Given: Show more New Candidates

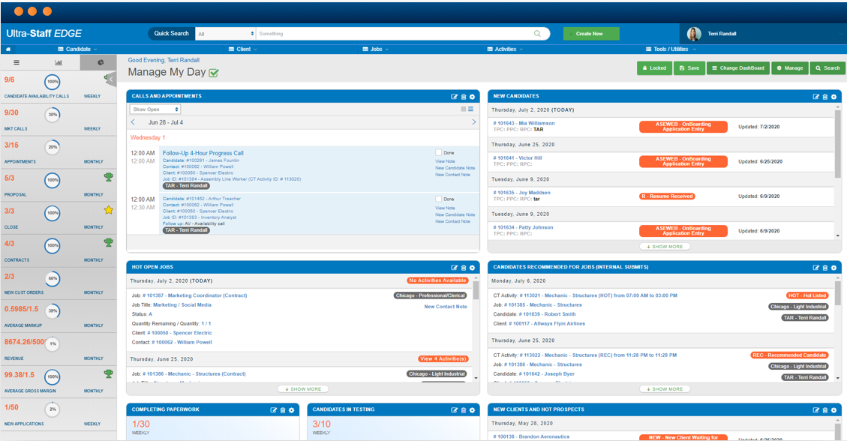Looking at the screenshot, I should click(x=665, y=247).
